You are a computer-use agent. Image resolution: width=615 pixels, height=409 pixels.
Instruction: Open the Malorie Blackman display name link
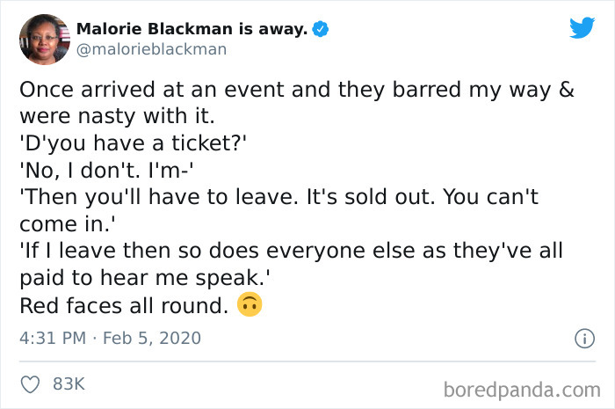tap(192, 29)
